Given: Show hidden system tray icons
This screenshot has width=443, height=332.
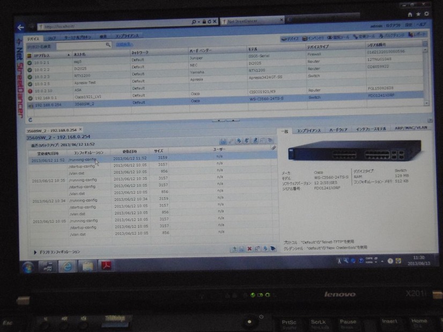Looking at the screenshot, I should [x=382, y=261].
